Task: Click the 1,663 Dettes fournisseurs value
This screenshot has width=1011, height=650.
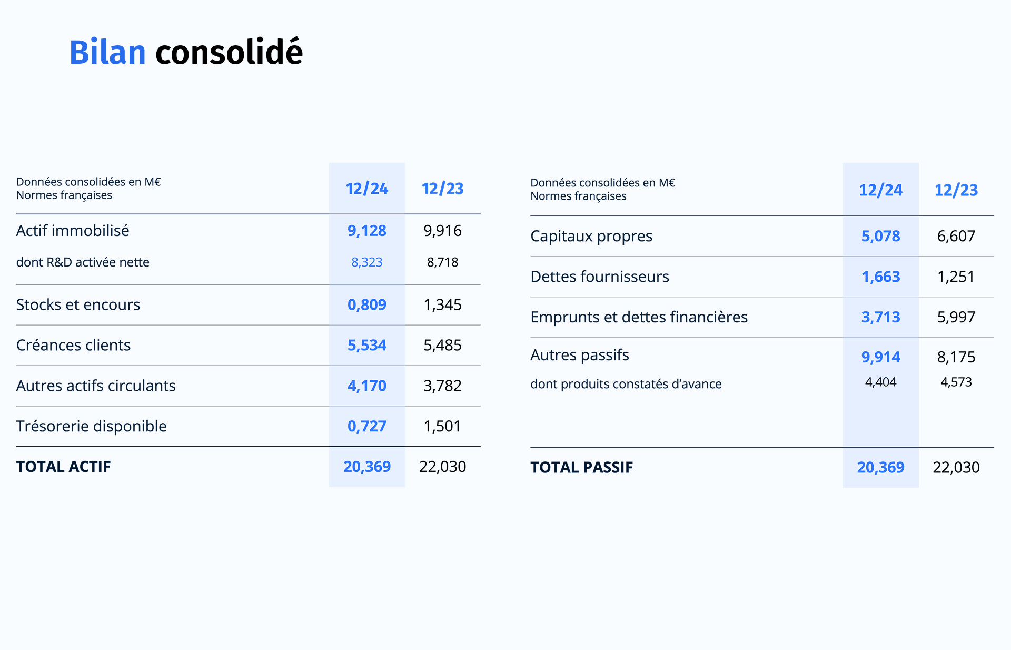Action: (x=880, y=277)
